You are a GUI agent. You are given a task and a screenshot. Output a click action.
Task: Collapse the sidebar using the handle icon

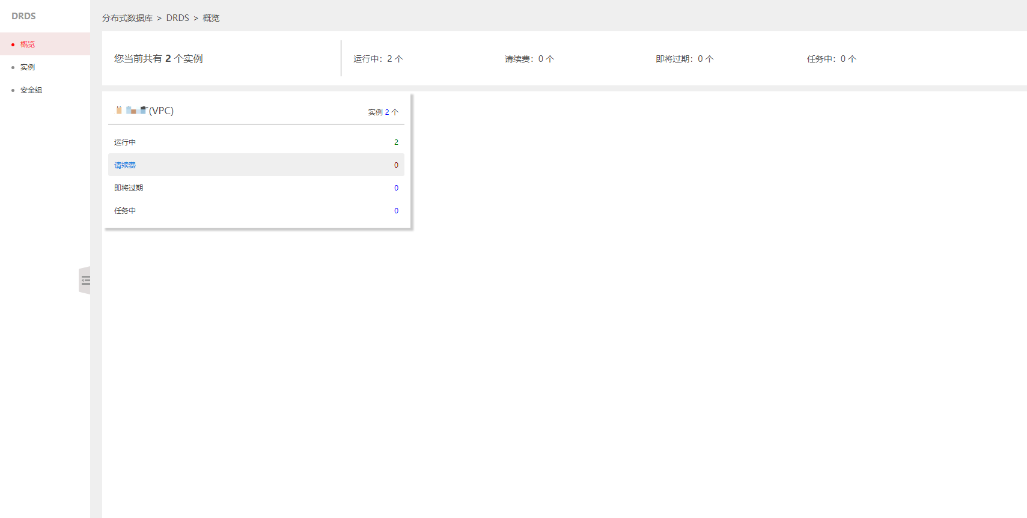(x=85, y=280)
